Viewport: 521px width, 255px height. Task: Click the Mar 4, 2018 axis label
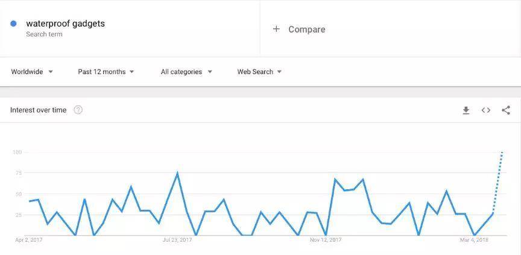[x=474, y=240]
